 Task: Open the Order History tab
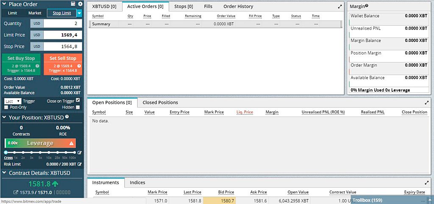click(238, 6)
